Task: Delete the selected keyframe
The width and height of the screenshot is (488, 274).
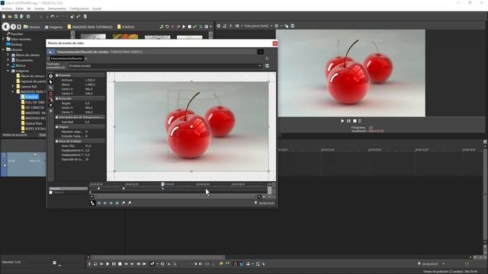Action: (x=130, y=203)
